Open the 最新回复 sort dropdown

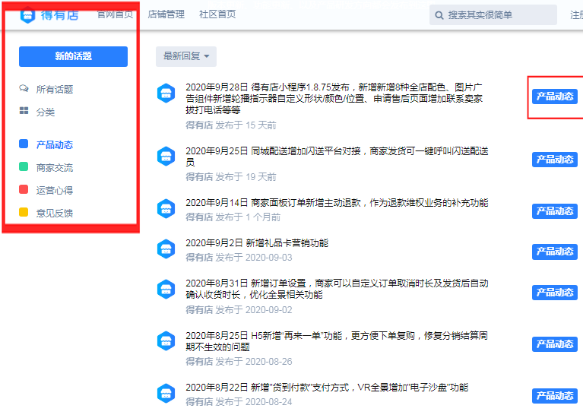(x=186, y=56)
